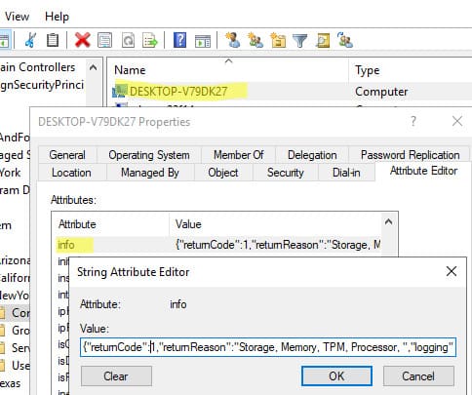
Task: Switch to the Security tab
Action: [x=286, y=173]
